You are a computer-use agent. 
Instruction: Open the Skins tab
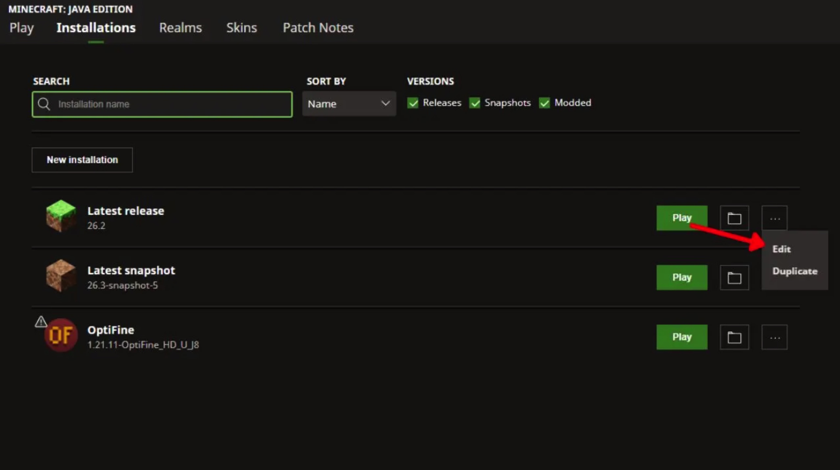(x=242, y=28)
